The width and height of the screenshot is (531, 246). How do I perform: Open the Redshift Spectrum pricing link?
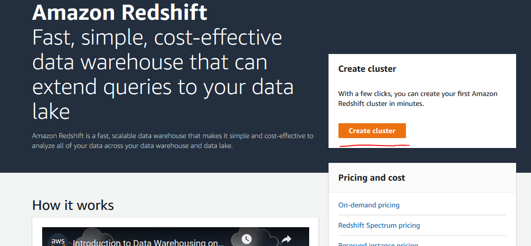point(379,225)
